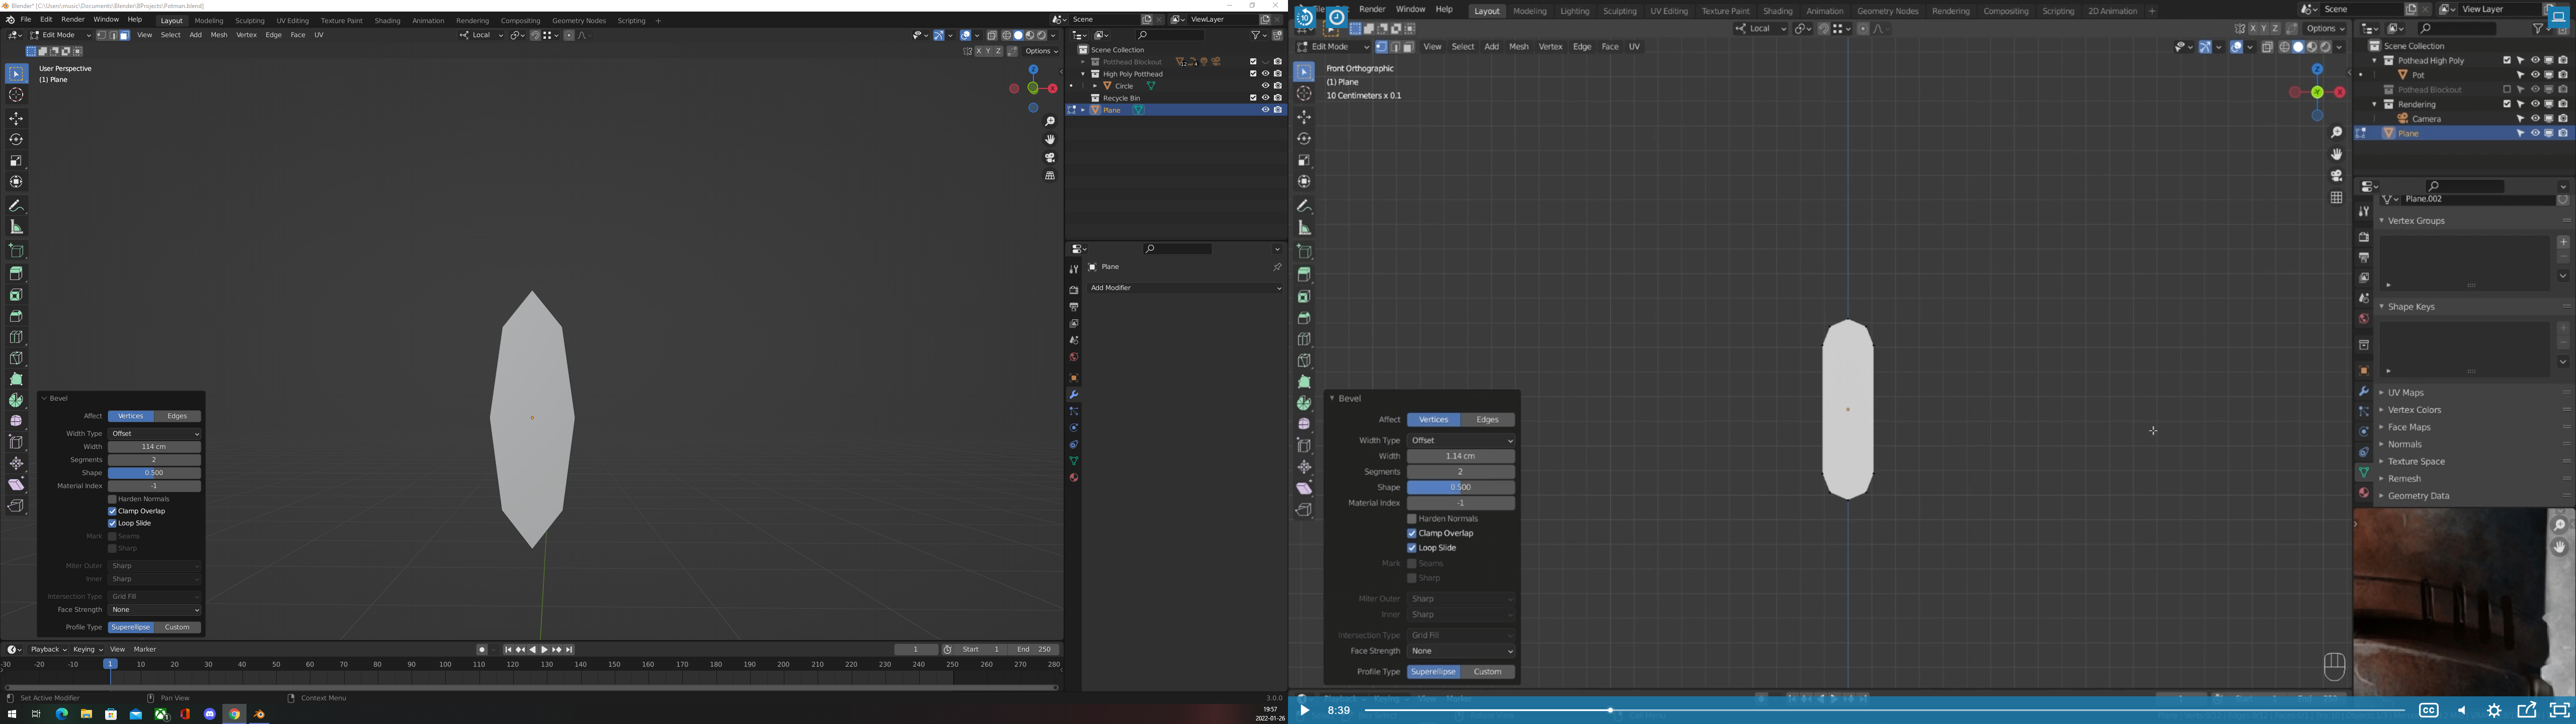The width and height of the screenshot is (2576, 724).
Task: Set Affect to Edges in the left Bevel panel
Action: 177,417
